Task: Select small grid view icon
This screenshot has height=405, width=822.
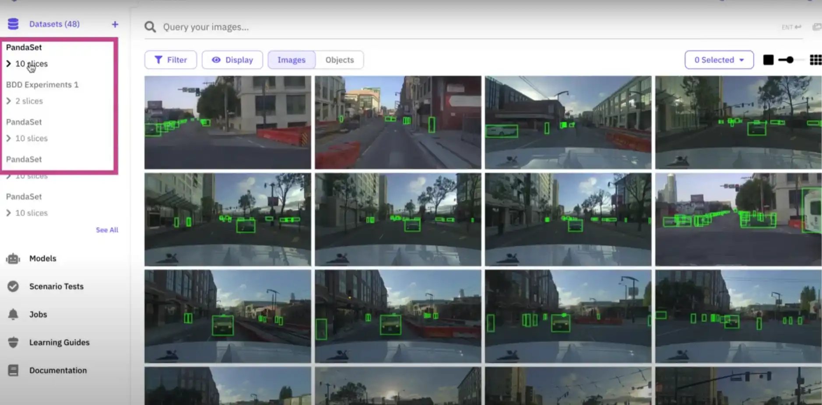Action: [815, 60]
